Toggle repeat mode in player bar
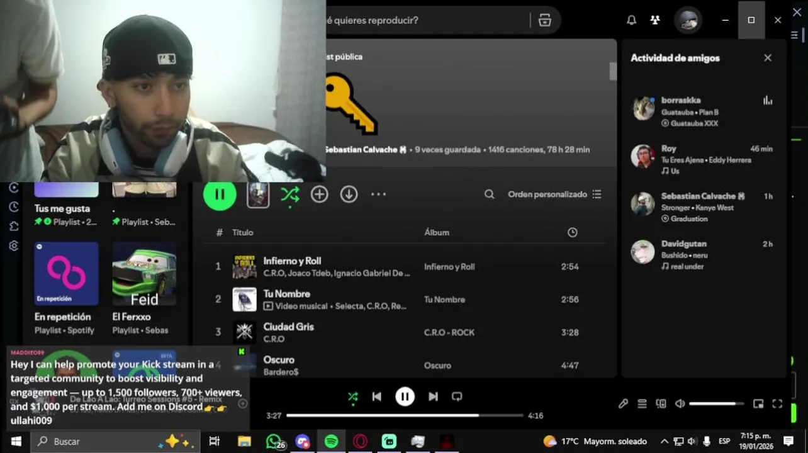 pyautogui.click(x=457, y=396)
